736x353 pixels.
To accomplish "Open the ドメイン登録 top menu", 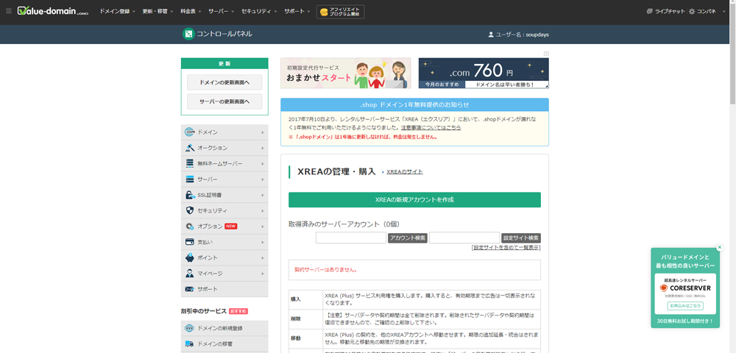I will tap(117, 11).
